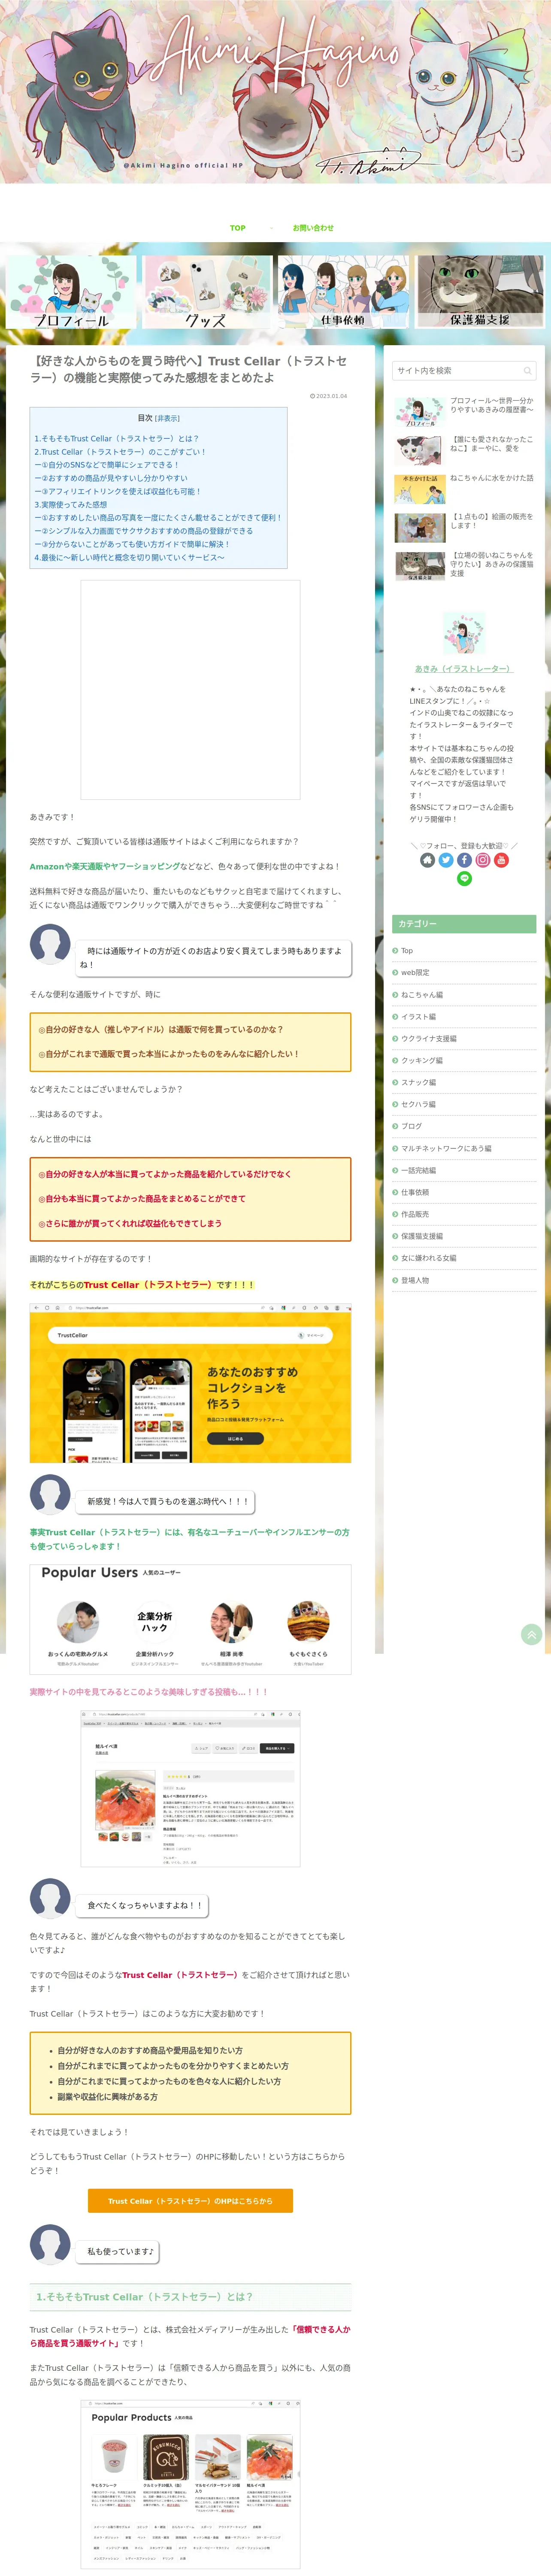551x2576 pixels.
Task: Open the 一話完結編 category
Action: tap(464, 1171)
